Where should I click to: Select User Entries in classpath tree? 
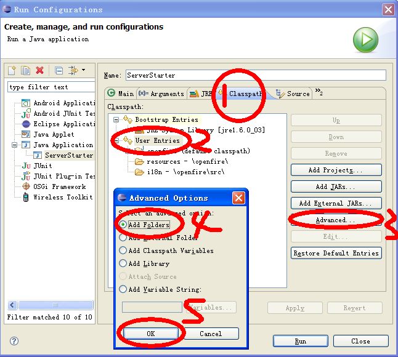(157, 140)
